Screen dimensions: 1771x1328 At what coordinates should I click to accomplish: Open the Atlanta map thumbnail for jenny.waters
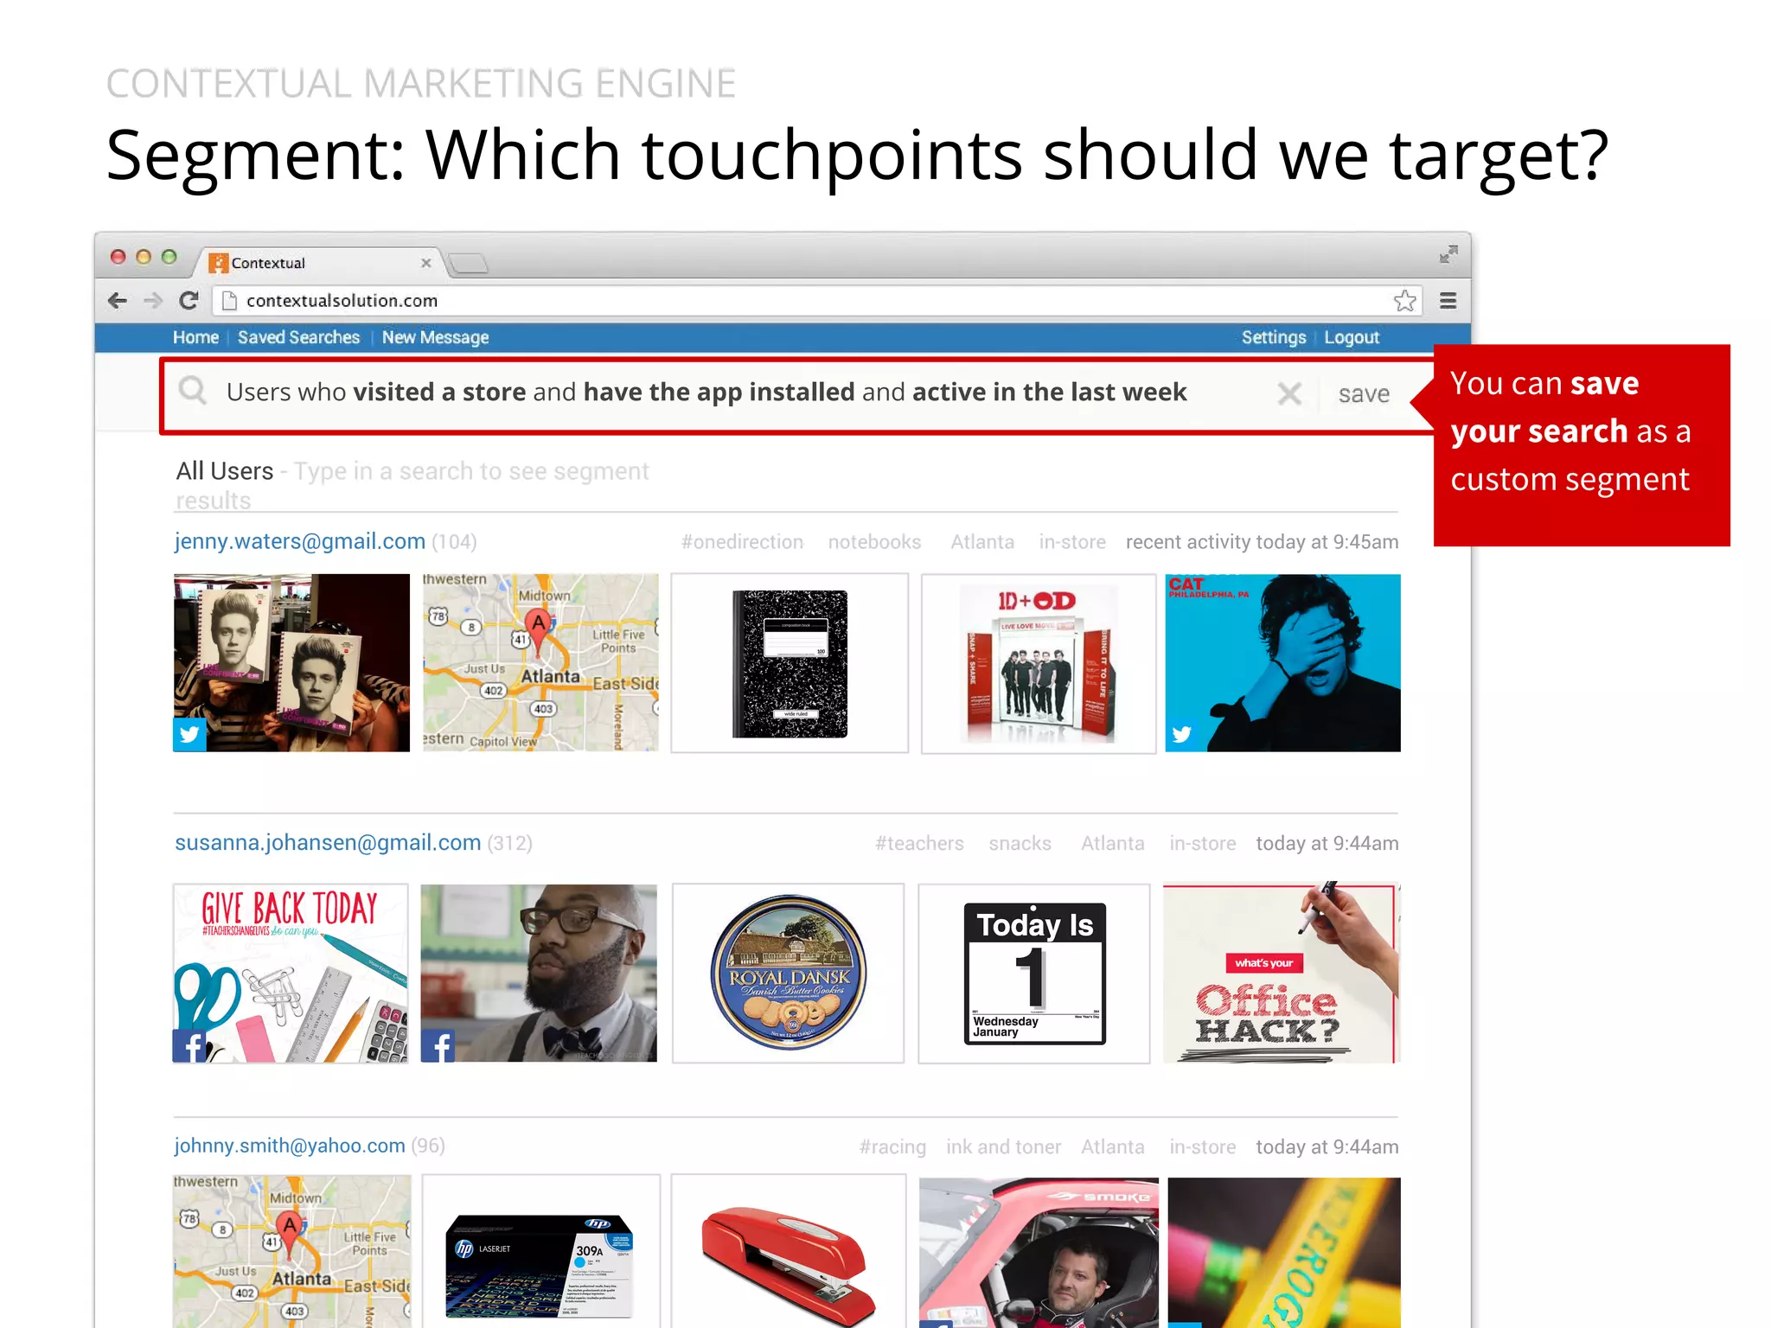pos(540,662)
